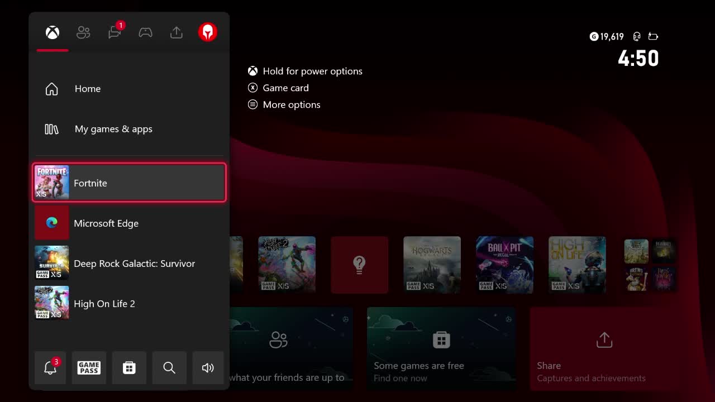715x402 pixels.
Task: Select the Hogwarts Legacy game tile
Action: (432, 265)
